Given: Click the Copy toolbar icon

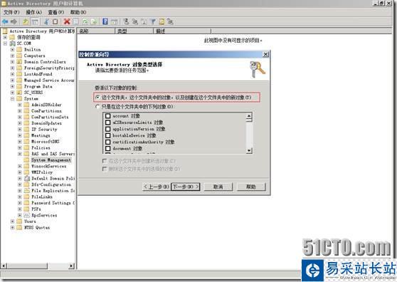Looking at the screenshot, I should 55,22.
